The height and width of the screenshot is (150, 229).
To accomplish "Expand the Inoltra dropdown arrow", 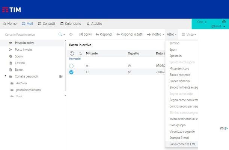I will (x=163, y=35).
